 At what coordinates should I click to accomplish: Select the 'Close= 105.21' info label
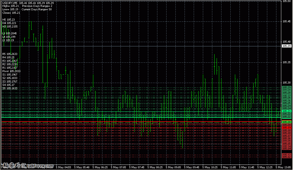coord(11,13)
